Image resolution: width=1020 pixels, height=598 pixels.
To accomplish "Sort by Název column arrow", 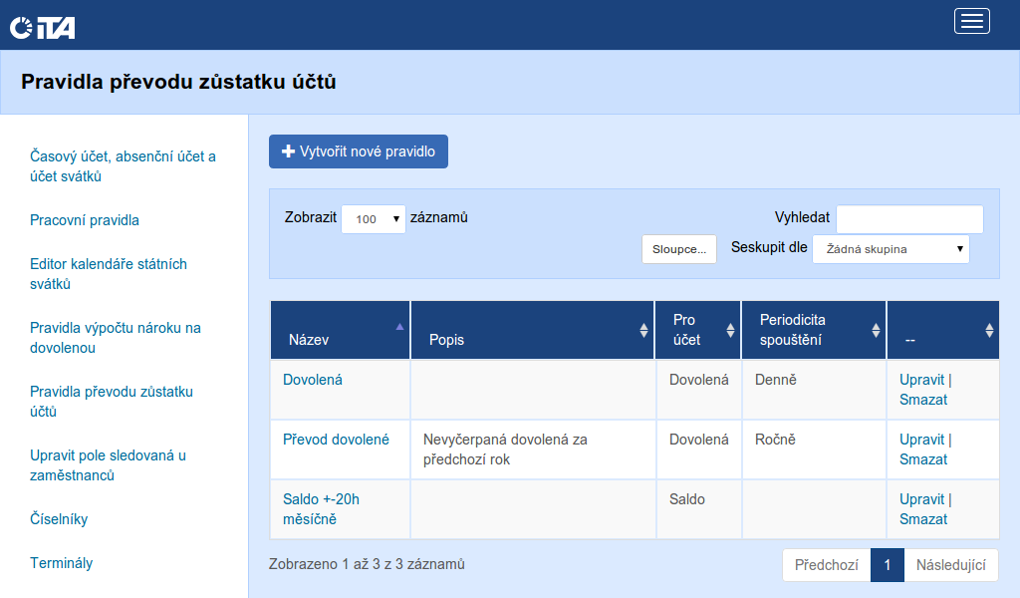I will pos(399,327).
